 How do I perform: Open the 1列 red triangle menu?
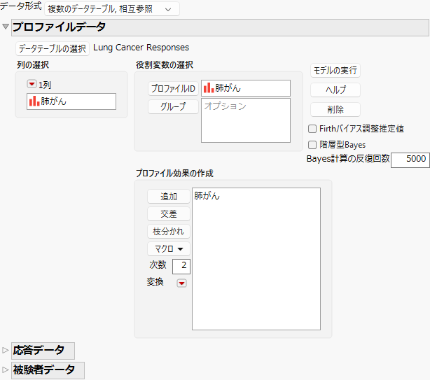(x=32, y=84)
